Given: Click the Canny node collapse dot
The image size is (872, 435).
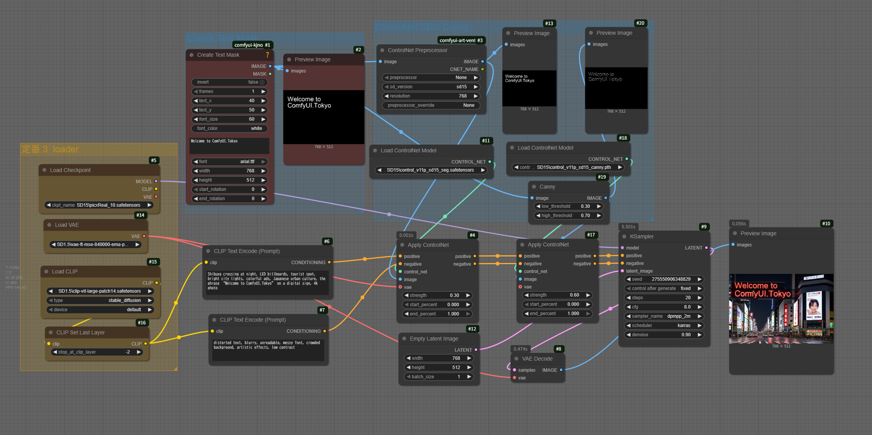Looking at the screenshot, I should 534,187.
